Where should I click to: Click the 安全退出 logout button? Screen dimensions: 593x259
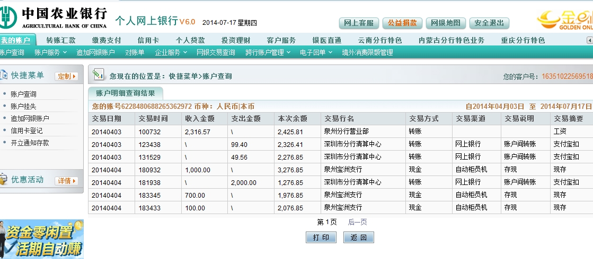pyautogui.click(x=489, y=23)
